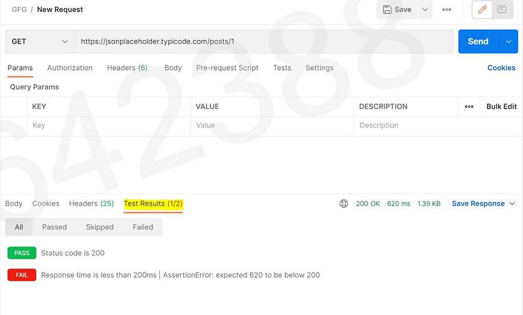Select the pencil edit mode icon
Viewport: 523px width, 315px height.
(x=482, y=10)
